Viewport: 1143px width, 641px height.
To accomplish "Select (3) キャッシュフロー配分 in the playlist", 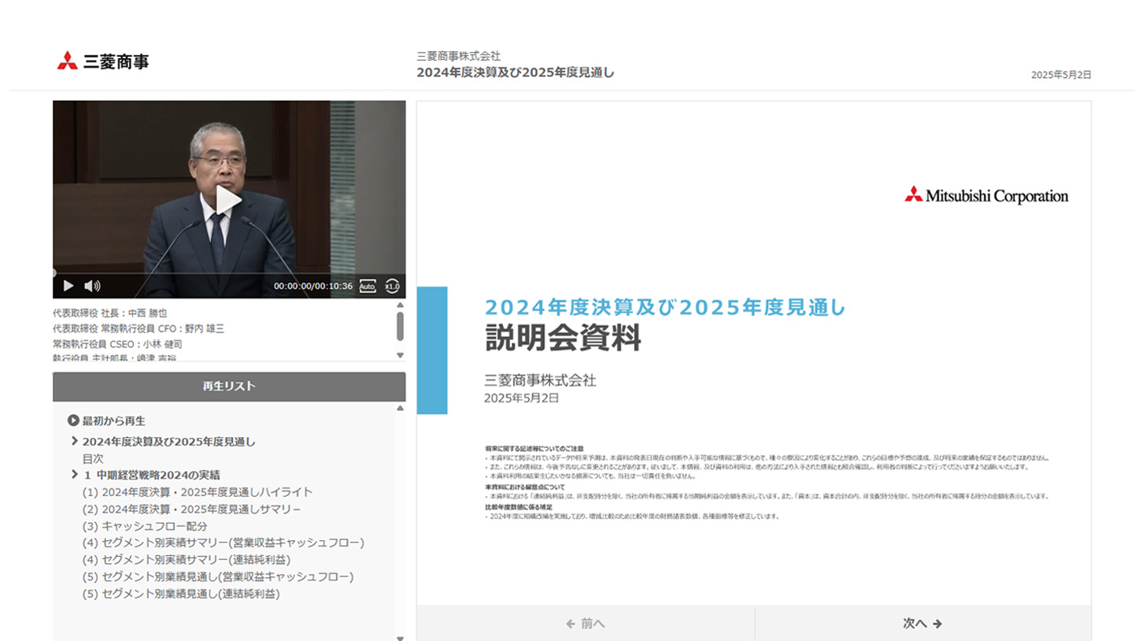I will point(145,526).
